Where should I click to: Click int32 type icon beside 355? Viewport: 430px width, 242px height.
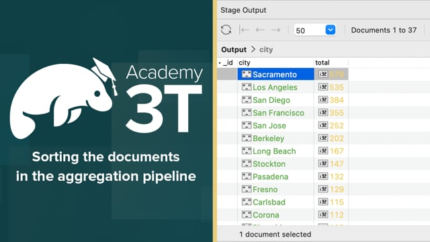pyautogui.click(x=322, y=112)
